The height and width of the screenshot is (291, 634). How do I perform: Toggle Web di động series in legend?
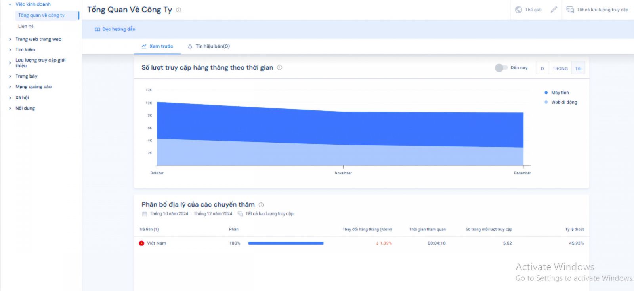(x=563, y=102)
